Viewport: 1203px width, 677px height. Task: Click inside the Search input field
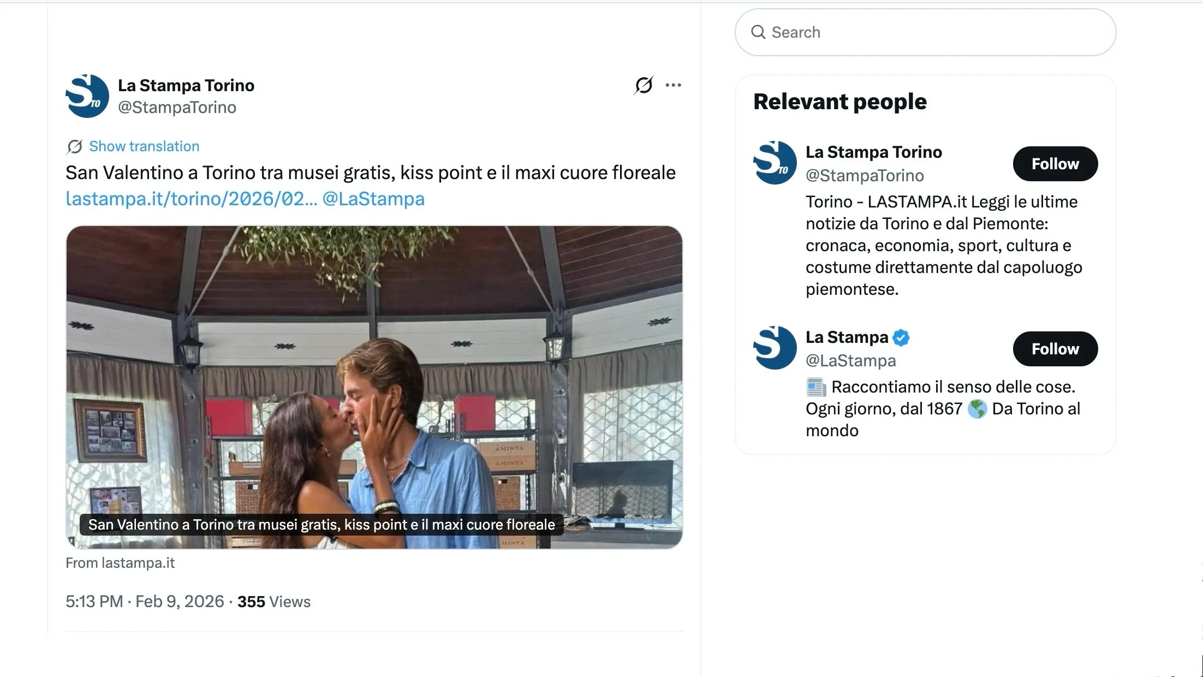[939, 32]
